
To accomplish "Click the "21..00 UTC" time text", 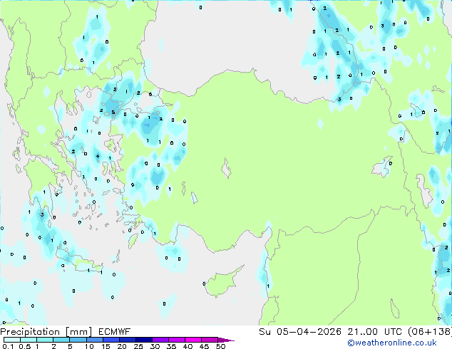I will tap(374, 332).
